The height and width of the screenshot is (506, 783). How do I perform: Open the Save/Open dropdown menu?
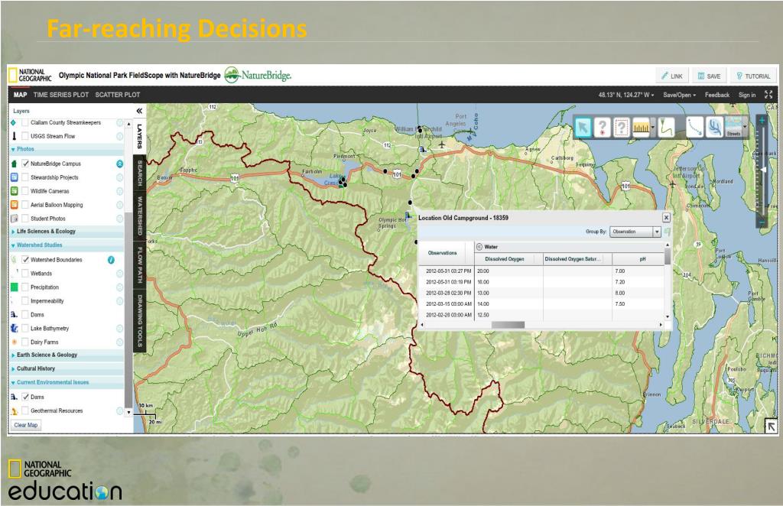point(679,95)
